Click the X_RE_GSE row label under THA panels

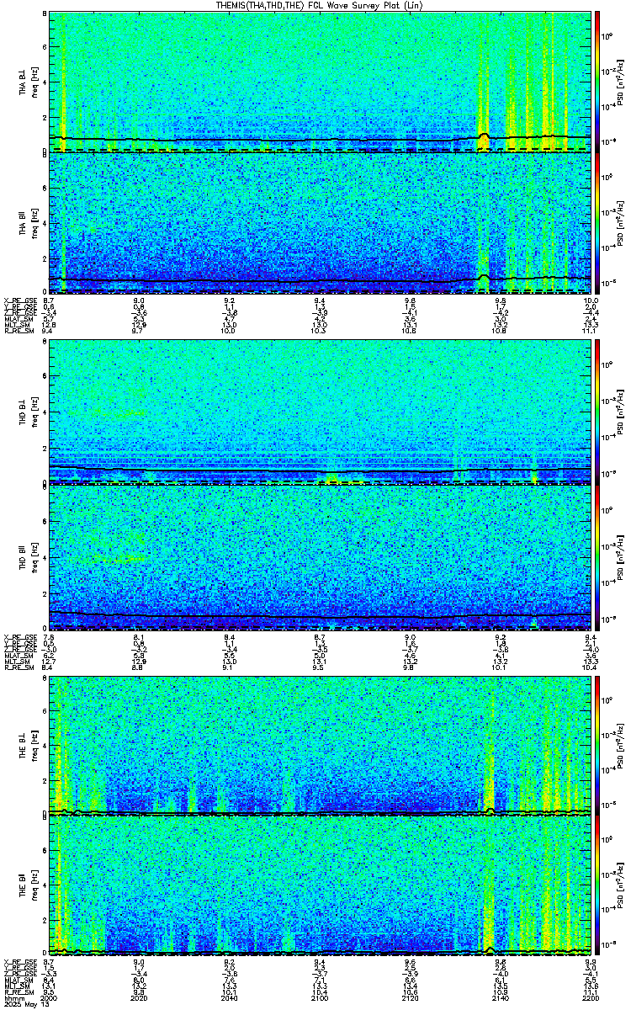(x=19, y=300)
